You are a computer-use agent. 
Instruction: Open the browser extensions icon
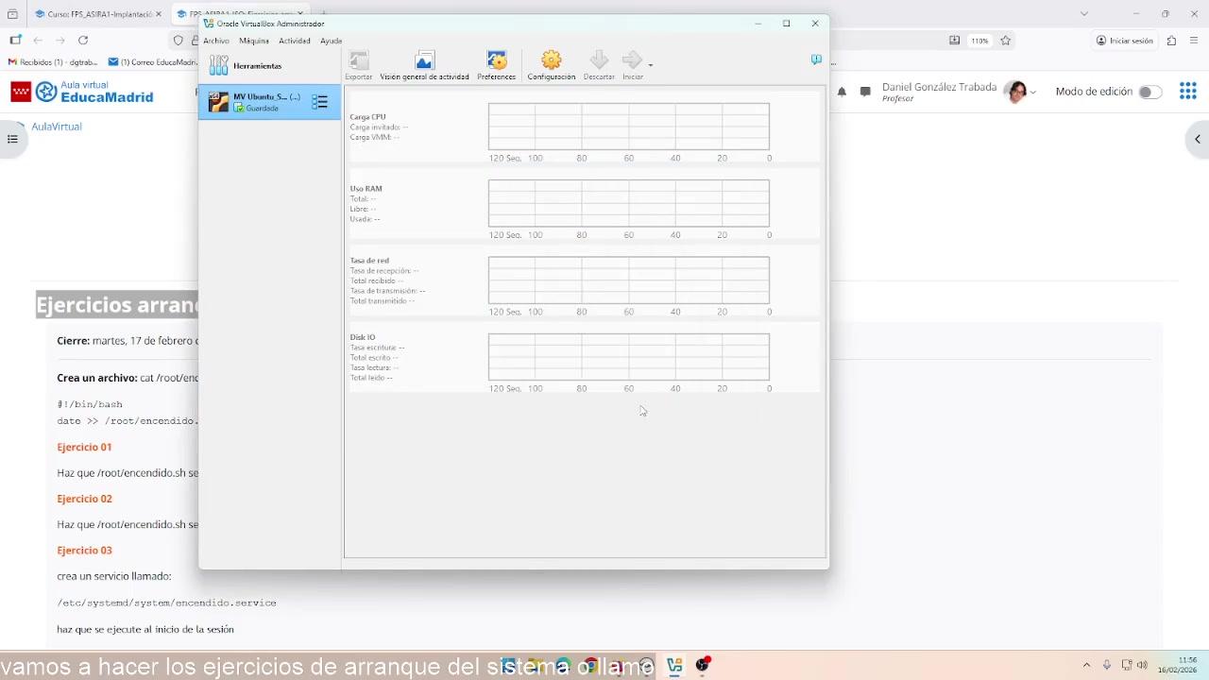pos(1171,41)
